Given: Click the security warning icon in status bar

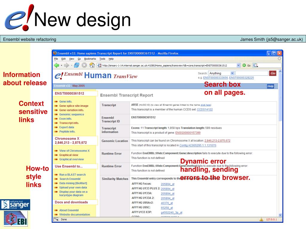Looking at the screenshot, I should click(261, 219).
